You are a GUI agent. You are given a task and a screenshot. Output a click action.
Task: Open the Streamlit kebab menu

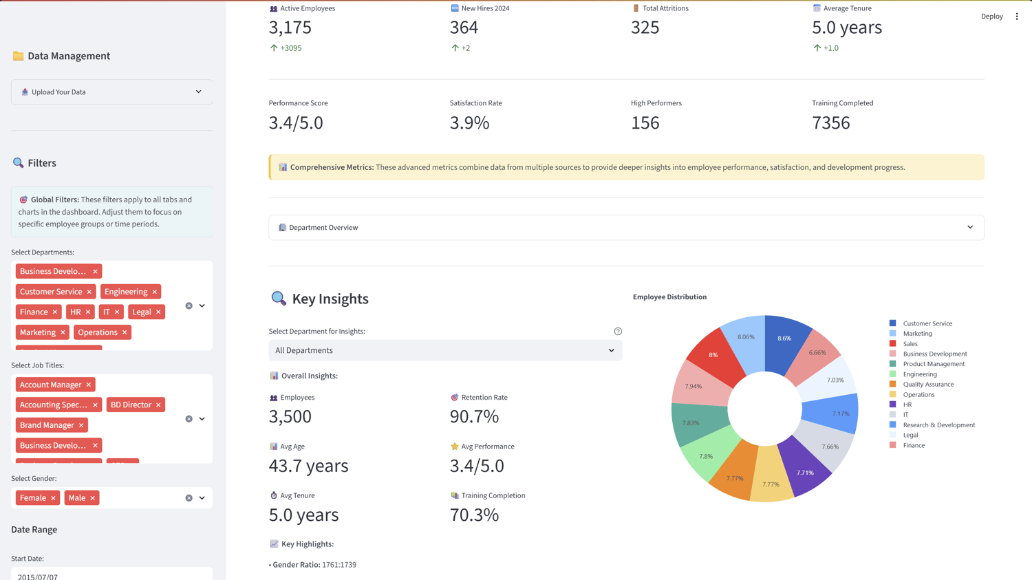[x=1017, y=17]
